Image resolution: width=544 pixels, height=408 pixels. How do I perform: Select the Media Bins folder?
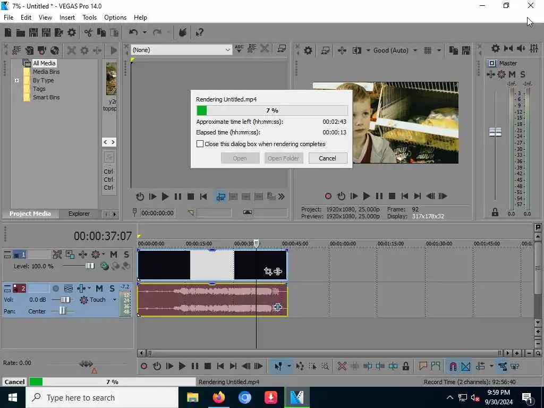point(46,72)
